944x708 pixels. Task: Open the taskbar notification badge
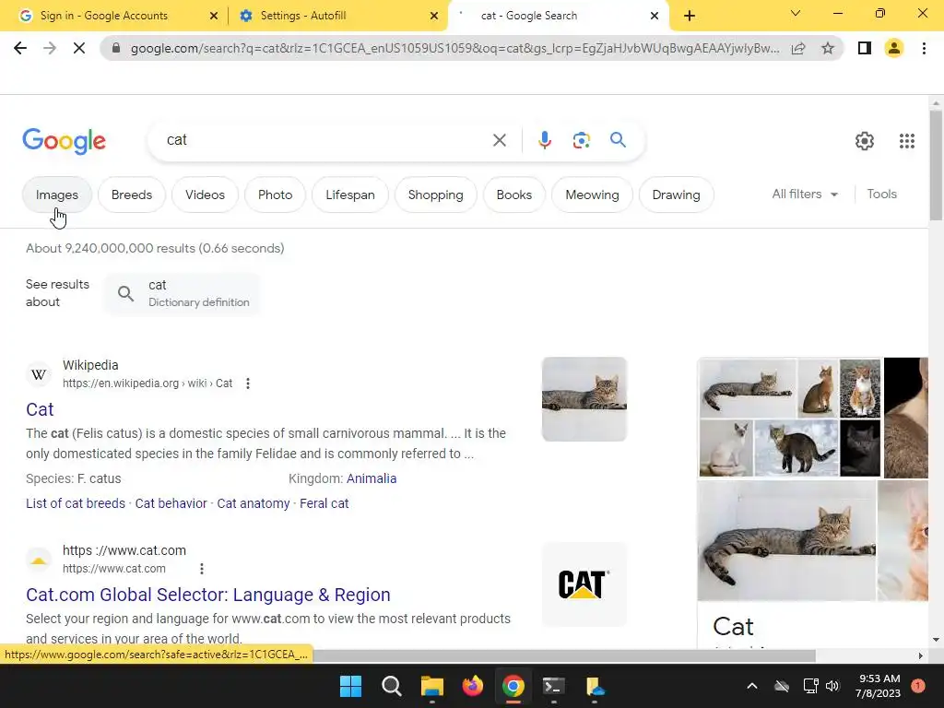(x=917, y=686)
